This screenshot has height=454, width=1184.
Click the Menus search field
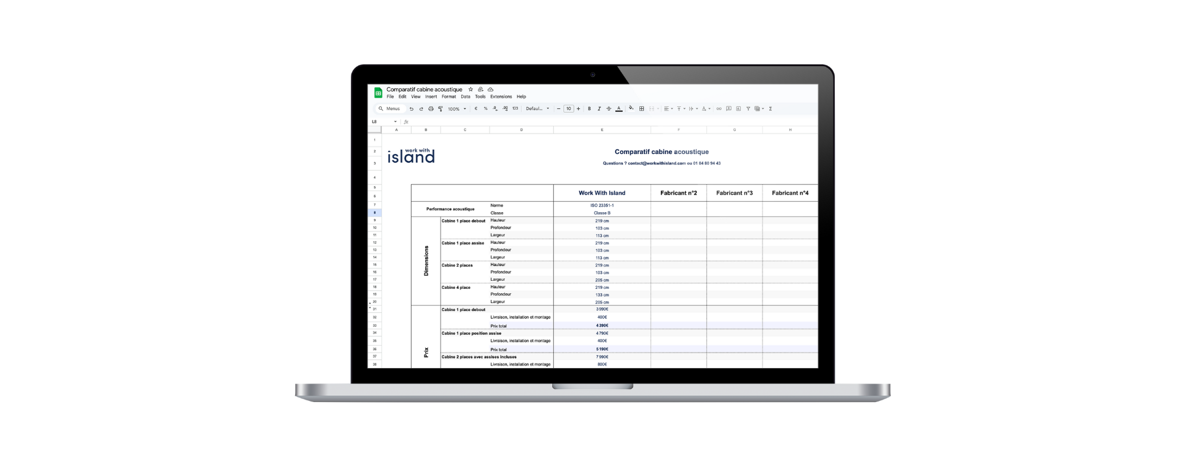pyautogui.click(x=392, y=109)
